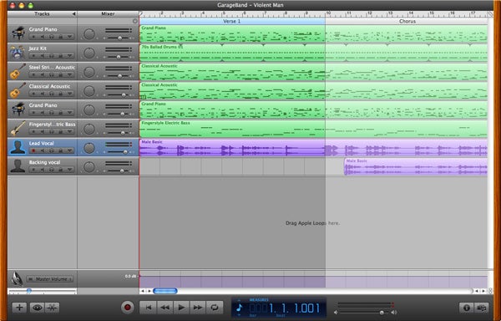The image size is (501, 321).
Task: Click the fast forward button
Action: [198, 308]
